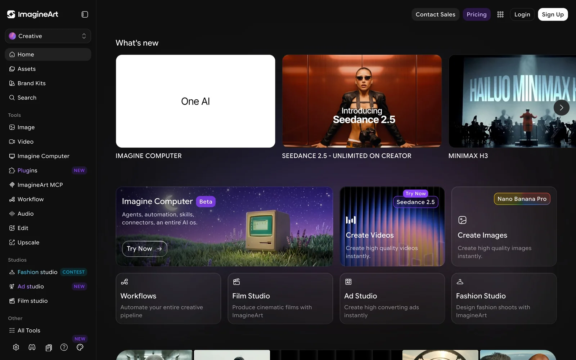Click the Sign Up button

pyautogui.click(x=553, y=14)
